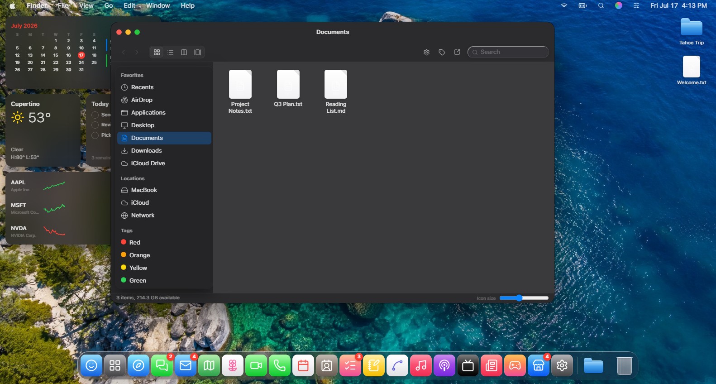This screenshot has height=384, width=716.
Task: Open the Go menu
Action: [109, 5]
